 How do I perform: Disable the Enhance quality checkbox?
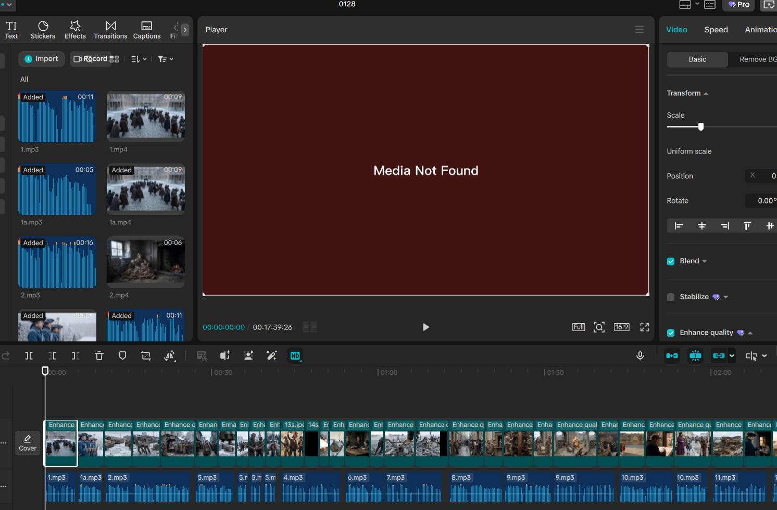[671, 333]
